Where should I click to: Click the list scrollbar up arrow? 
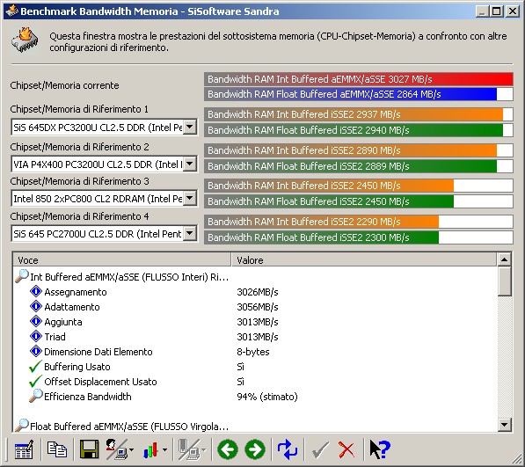click(504, 259)
